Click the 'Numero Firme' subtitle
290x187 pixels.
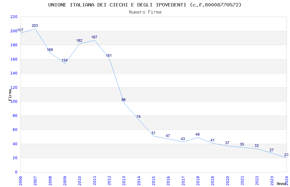click(x=145, y=12)
